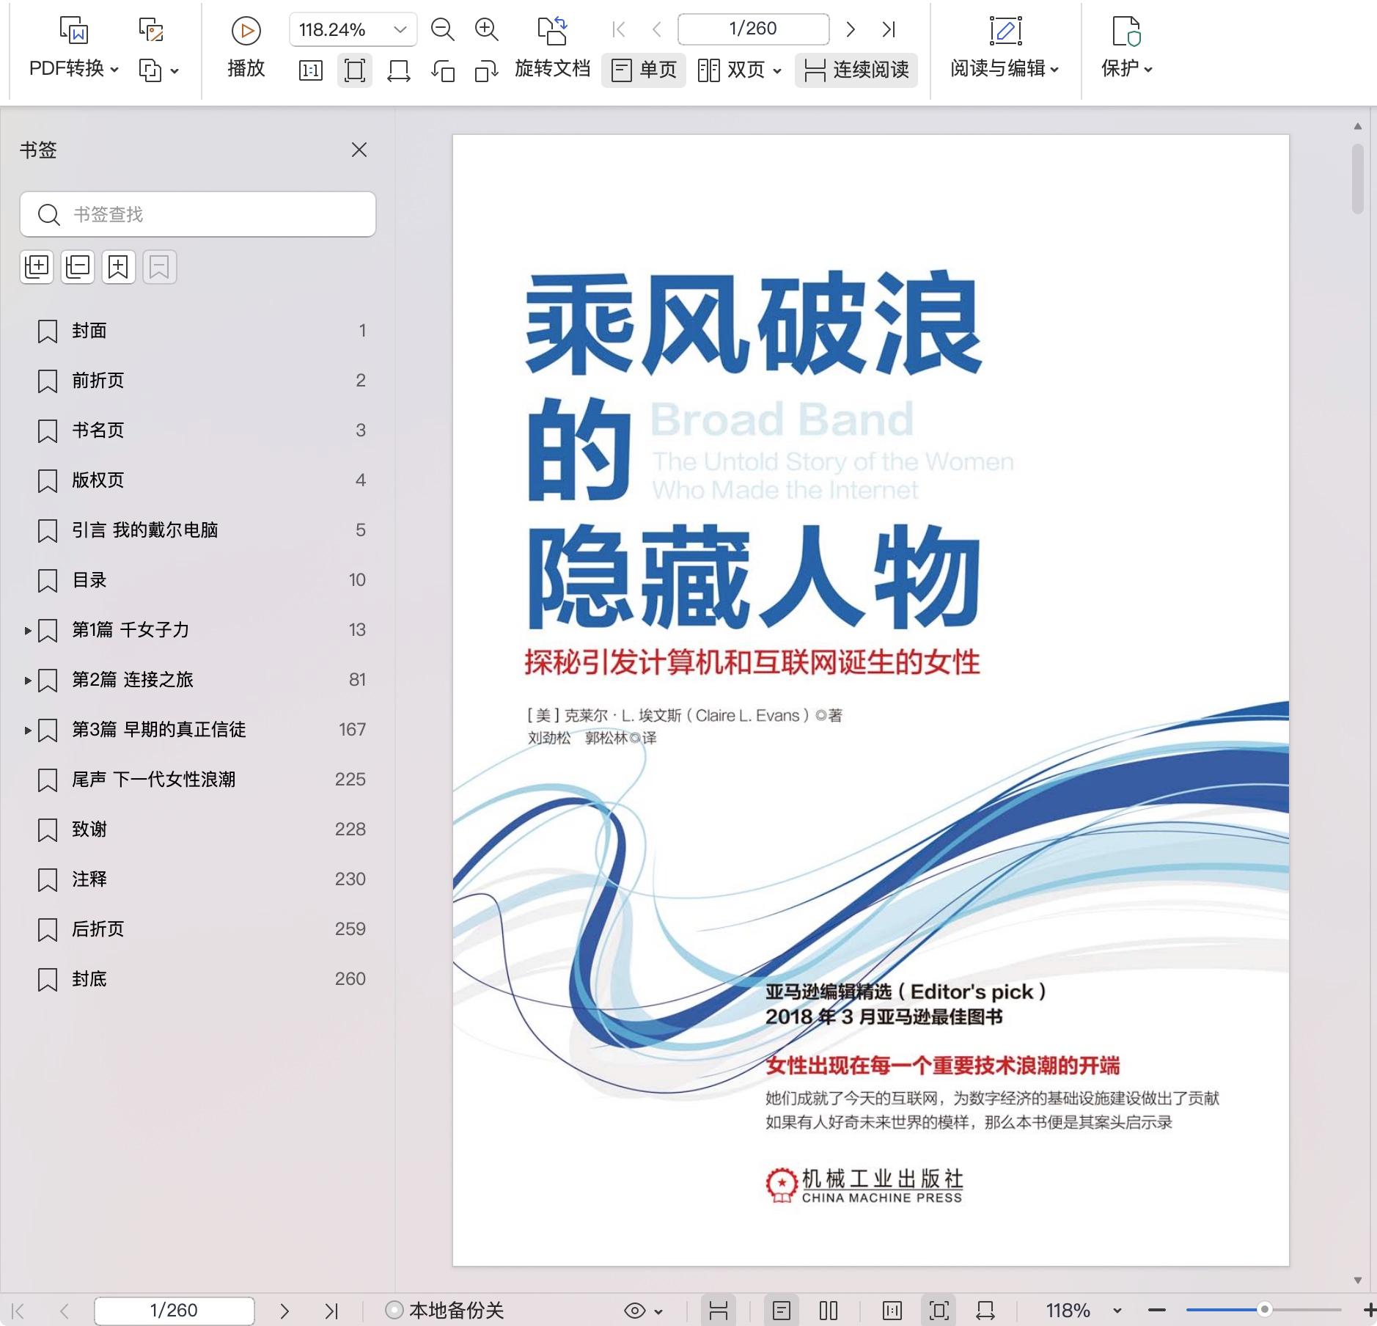Click the add bookmark icon

118,267
